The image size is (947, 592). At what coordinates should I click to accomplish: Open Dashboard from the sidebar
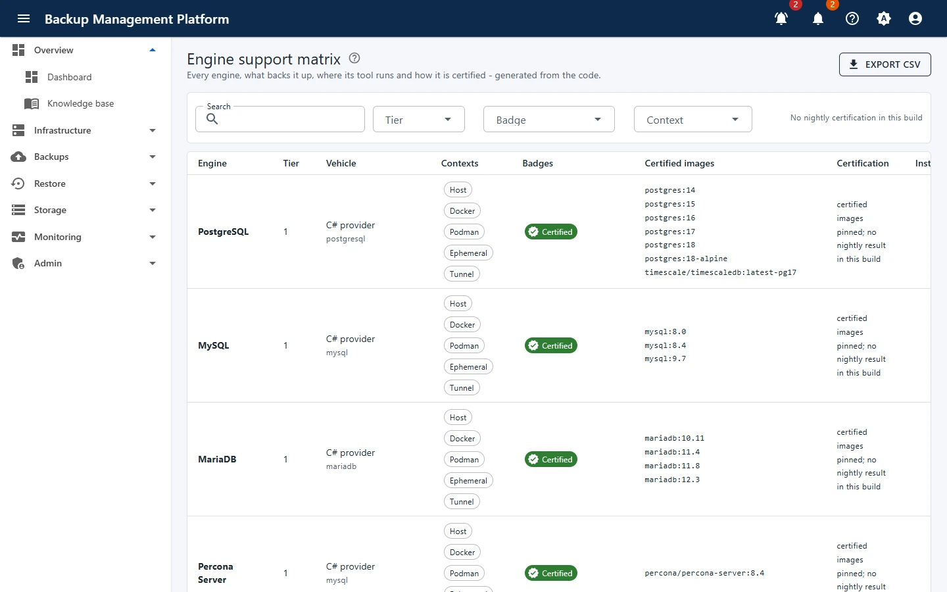click(85, 77)
